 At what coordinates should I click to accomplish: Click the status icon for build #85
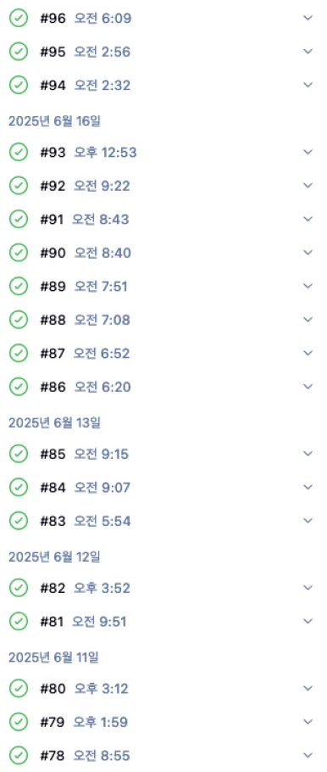tap(19, 454)
